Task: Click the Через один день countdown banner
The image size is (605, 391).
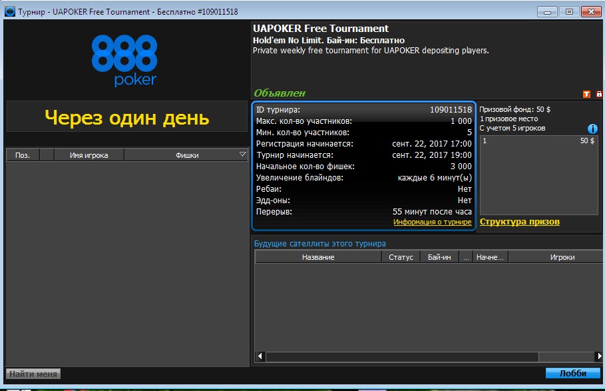Action: click(x=127, y=117)
